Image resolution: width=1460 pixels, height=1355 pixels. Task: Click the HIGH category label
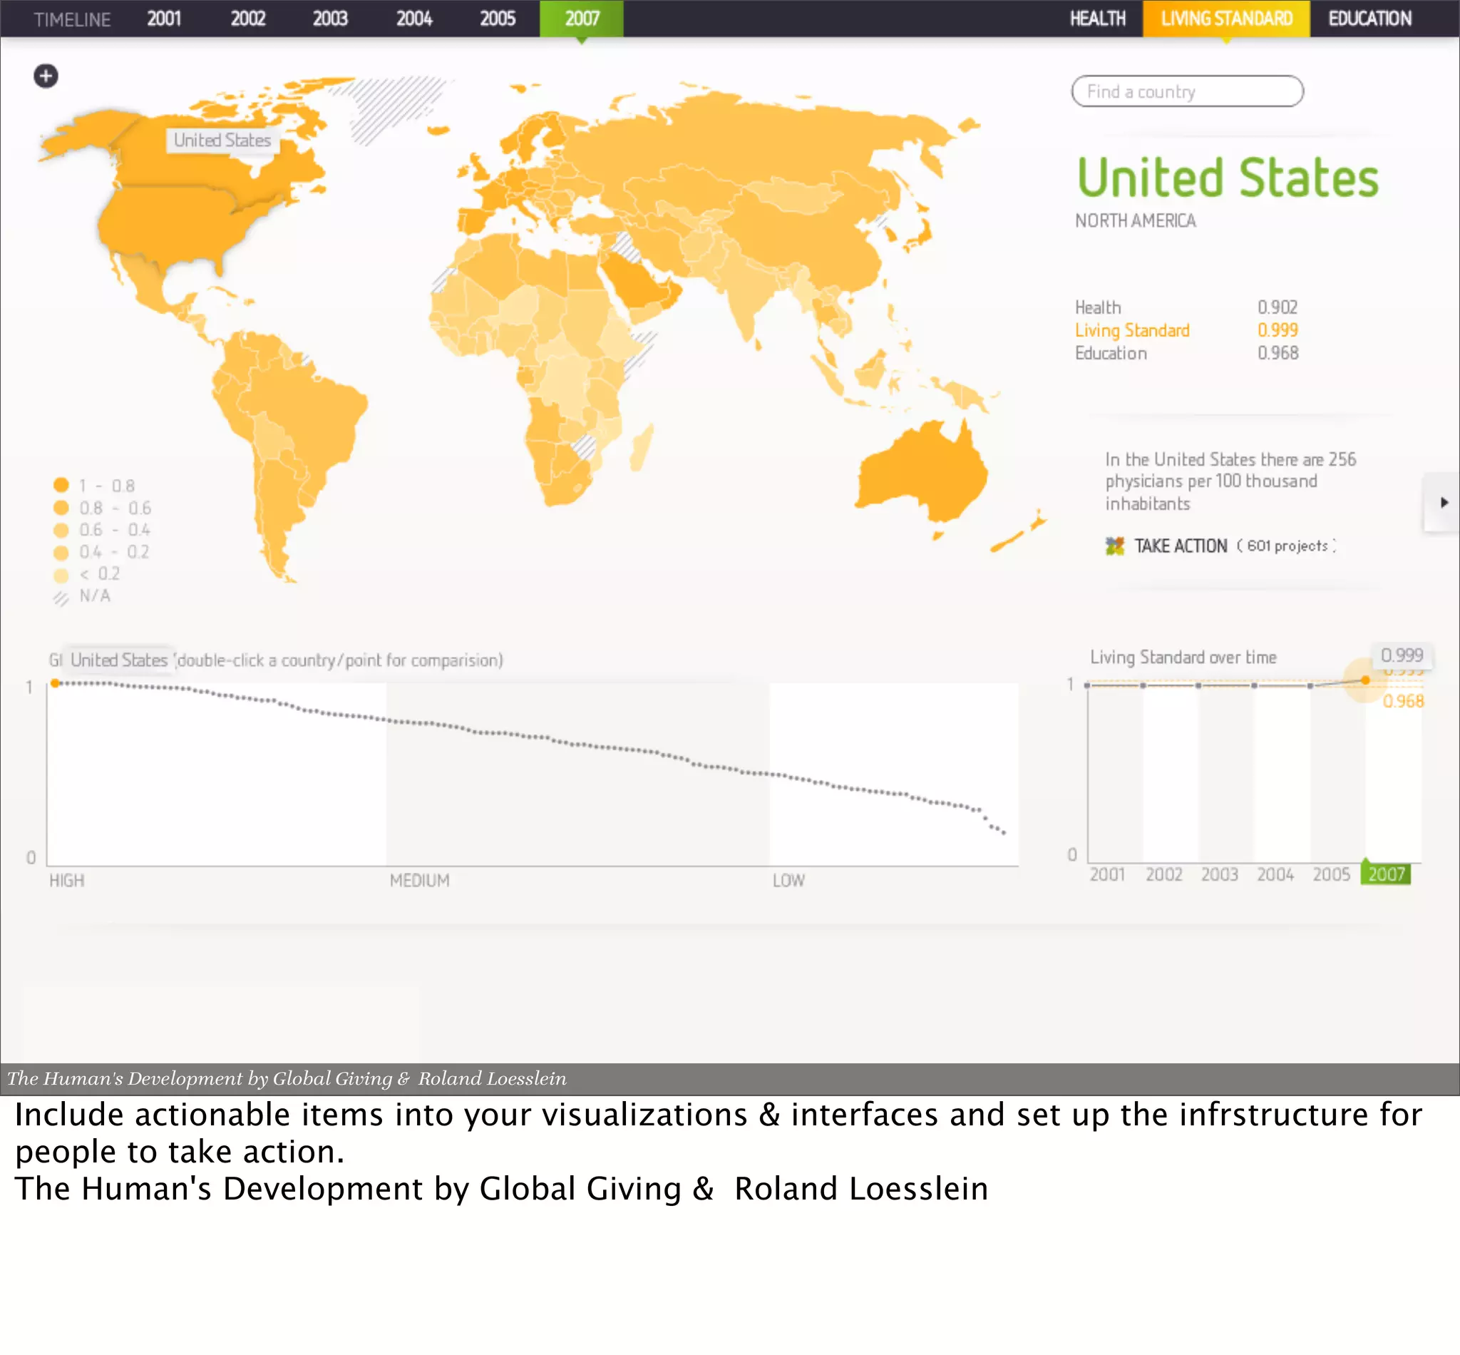click(x=67, y=881)
